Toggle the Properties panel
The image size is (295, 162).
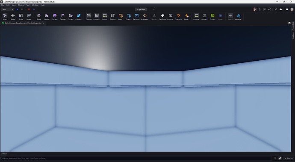97,17
